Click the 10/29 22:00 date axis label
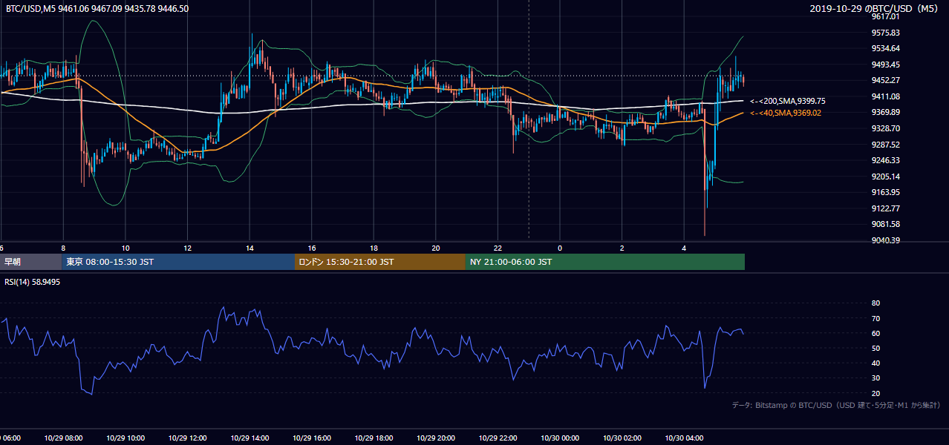The width and height of the screenshot is (949, 445). click(x=498, y=438)
